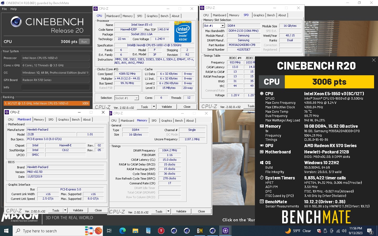This screenshot has height=236, width=378.
Task: Switch to BenchMate BM taskbar icon
Action: 200,231
